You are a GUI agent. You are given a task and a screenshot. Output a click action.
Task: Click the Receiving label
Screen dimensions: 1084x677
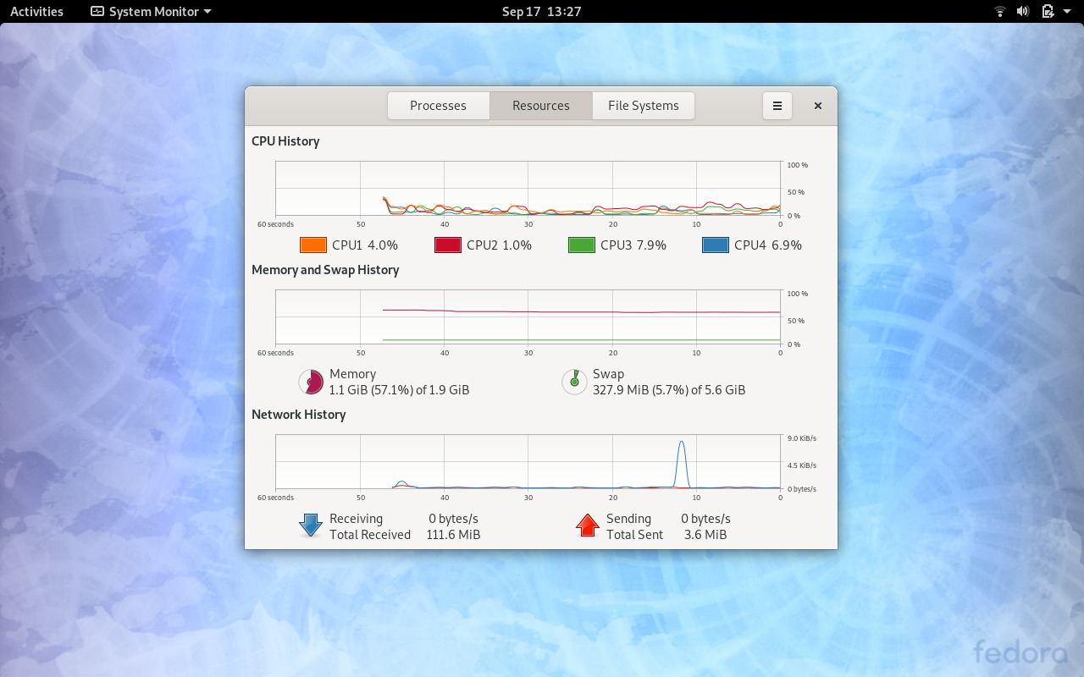356,519
